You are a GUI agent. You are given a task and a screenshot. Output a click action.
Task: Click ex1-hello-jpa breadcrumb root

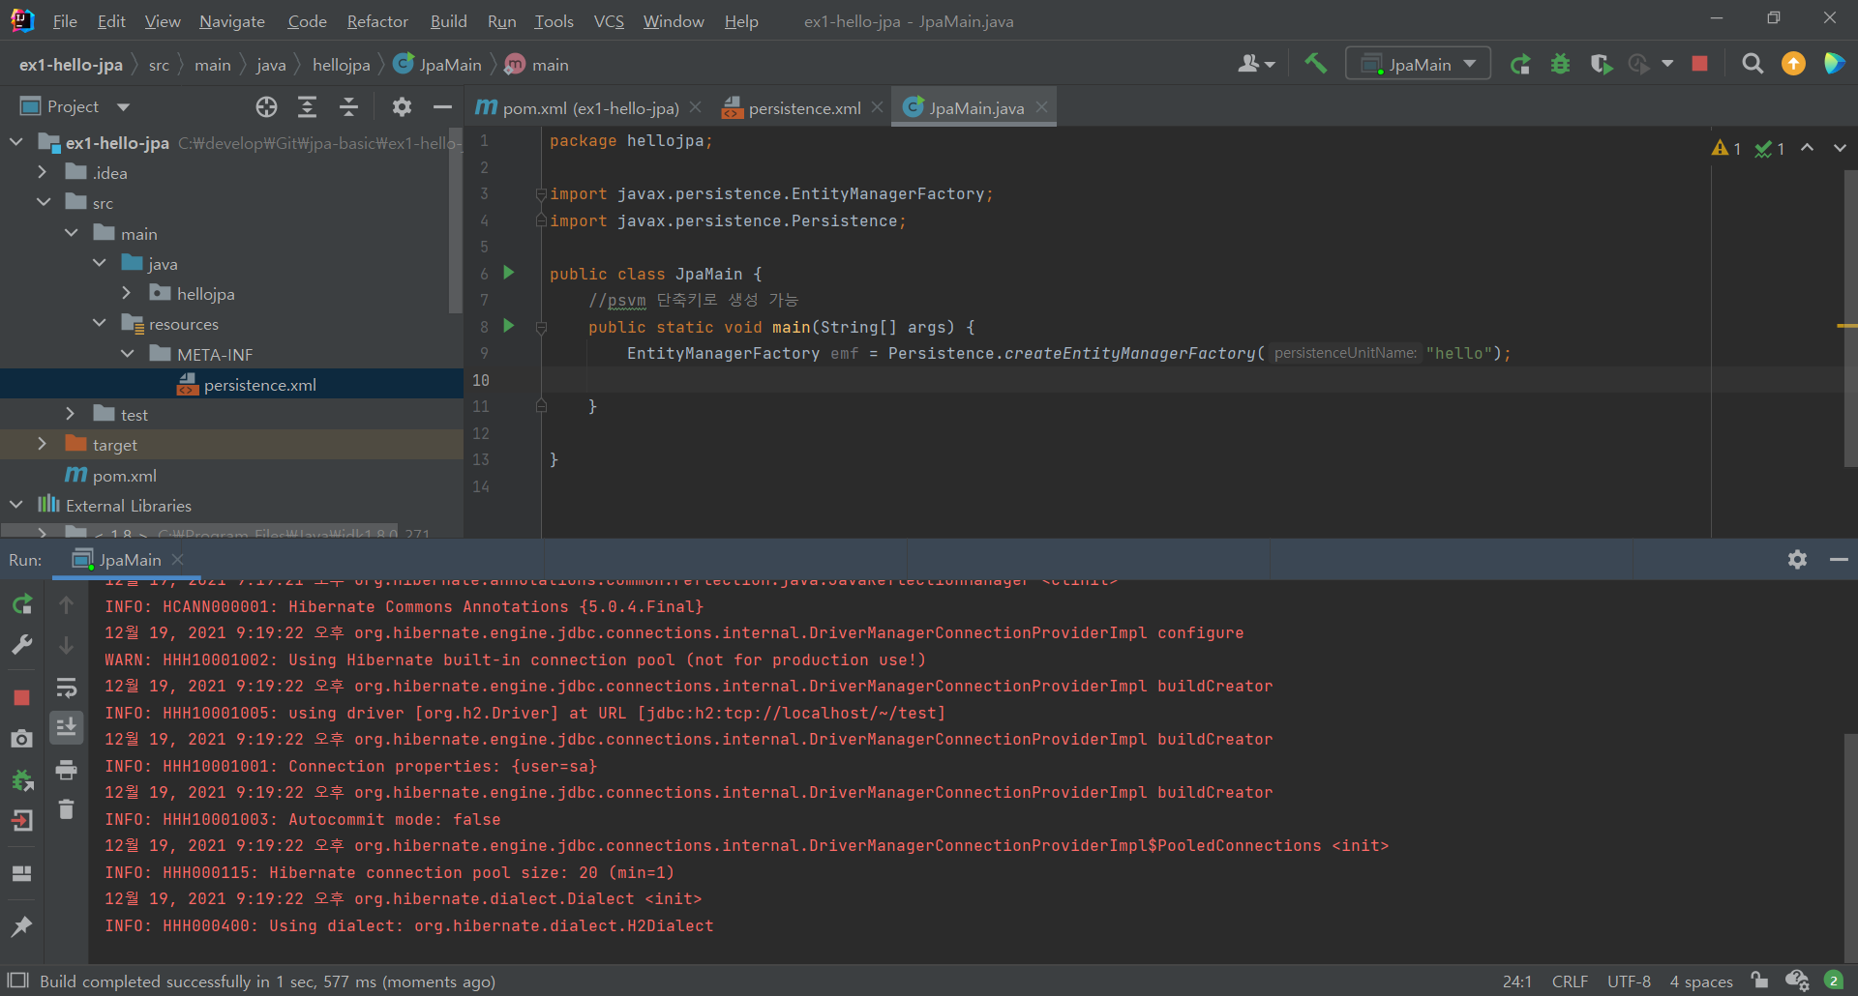point(71,65)
